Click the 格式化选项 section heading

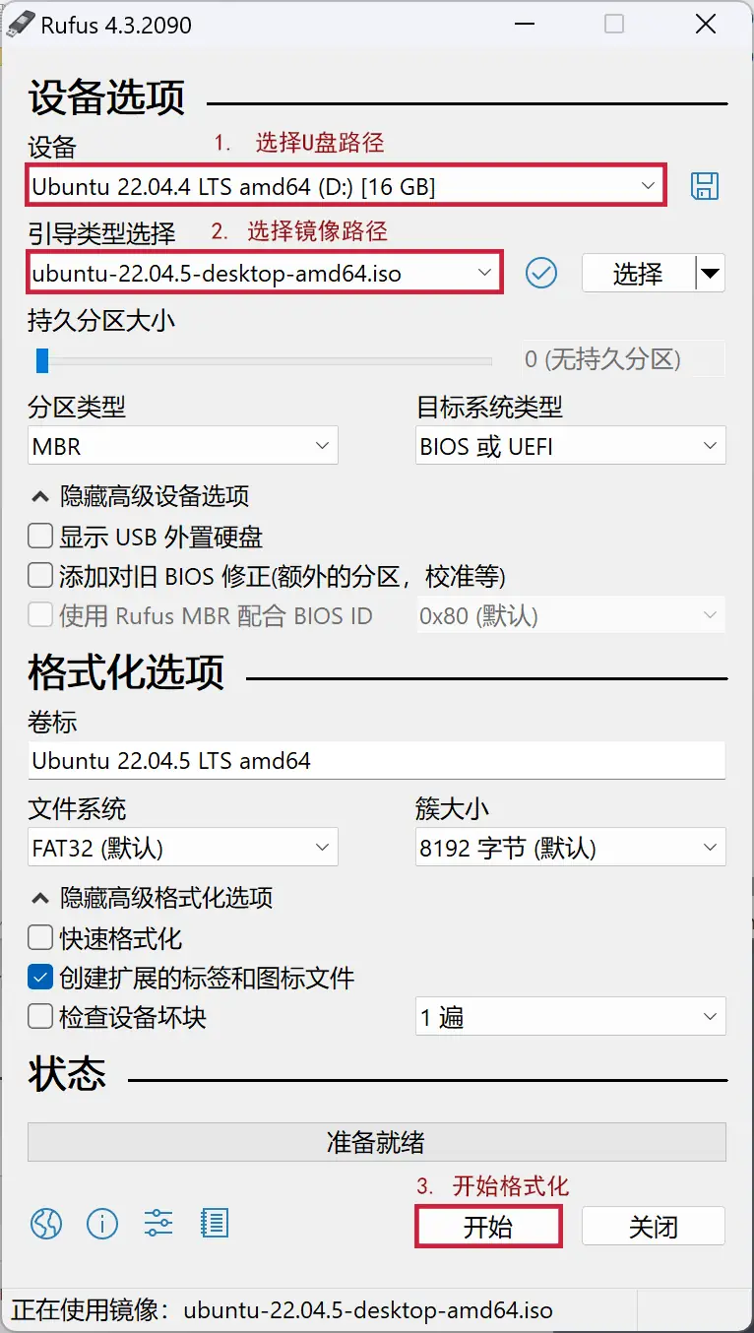(x=126, y=674)
